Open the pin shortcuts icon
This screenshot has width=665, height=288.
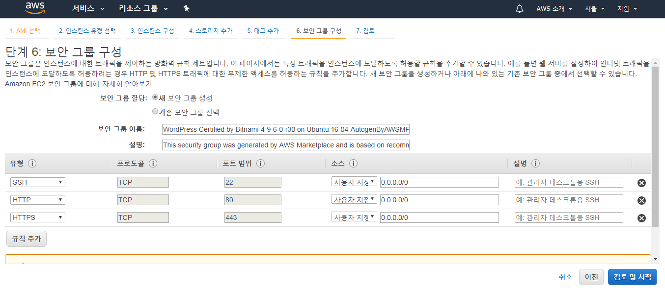point(186,8)
